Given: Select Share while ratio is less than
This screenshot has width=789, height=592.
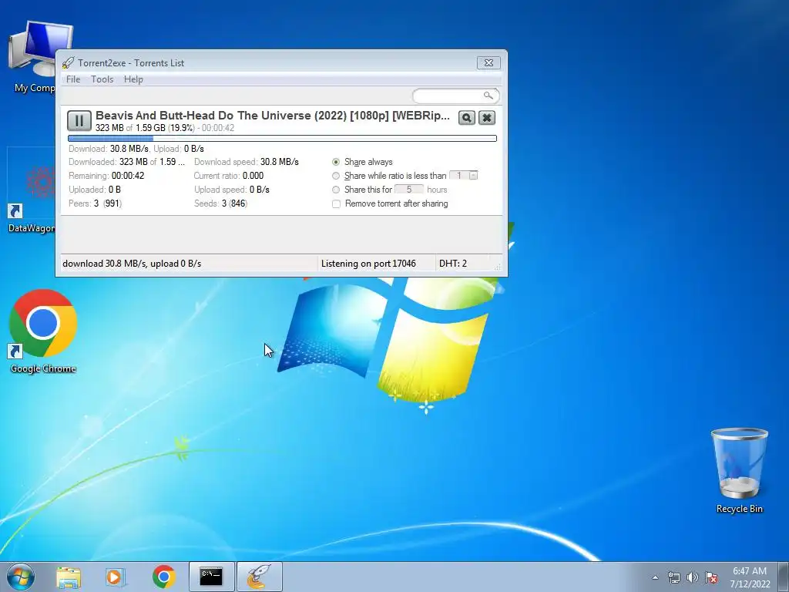Looking at the screenshot, I should pyautogui.click(x=336, y=176).
